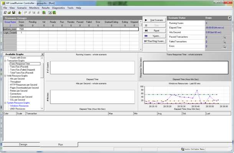Click magnifier icon next to Passed Transactions

[x=224, y=37]
